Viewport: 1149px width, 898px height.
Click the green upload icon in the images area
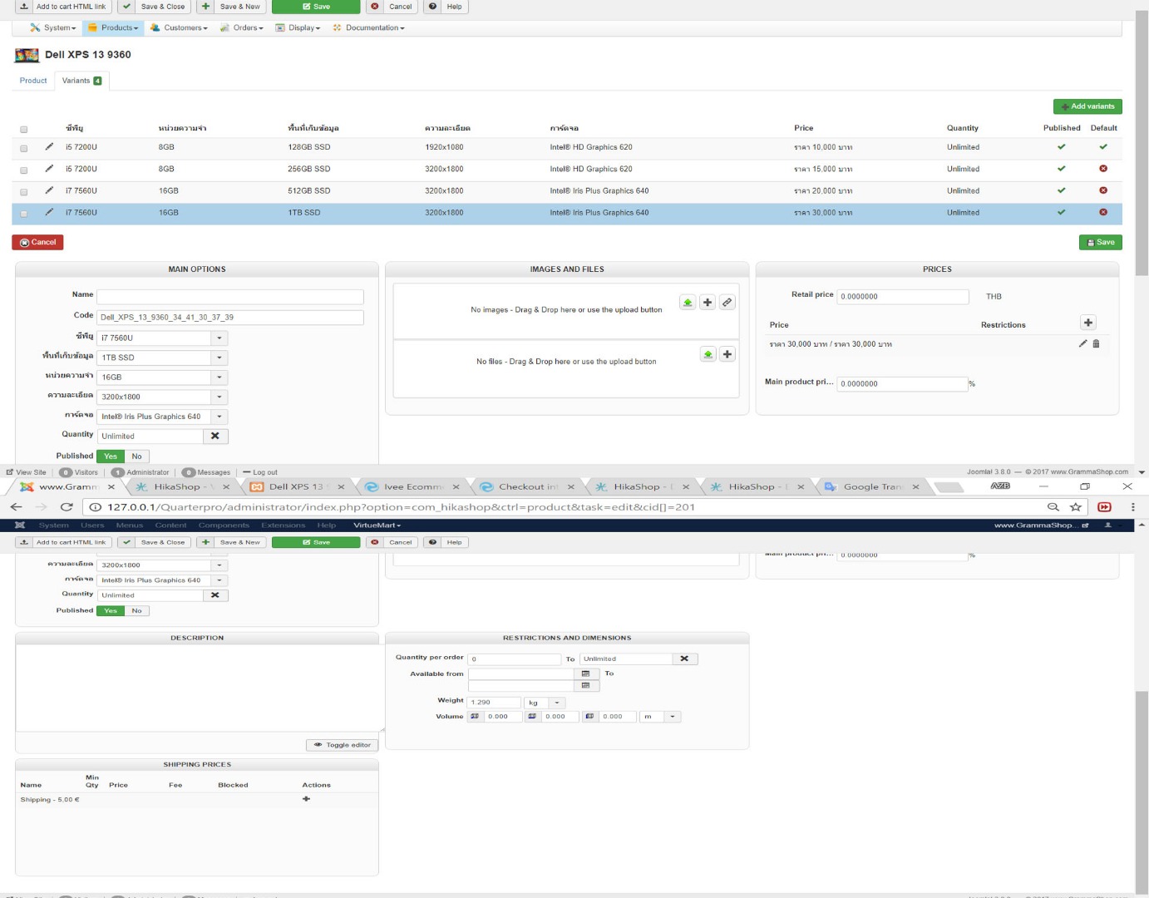[x=688, y=303]
